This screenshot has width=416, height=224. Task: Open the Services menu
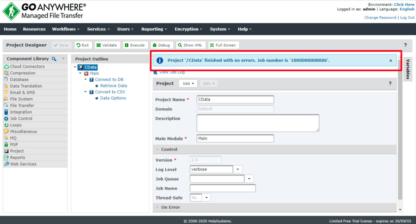(98, 29)
